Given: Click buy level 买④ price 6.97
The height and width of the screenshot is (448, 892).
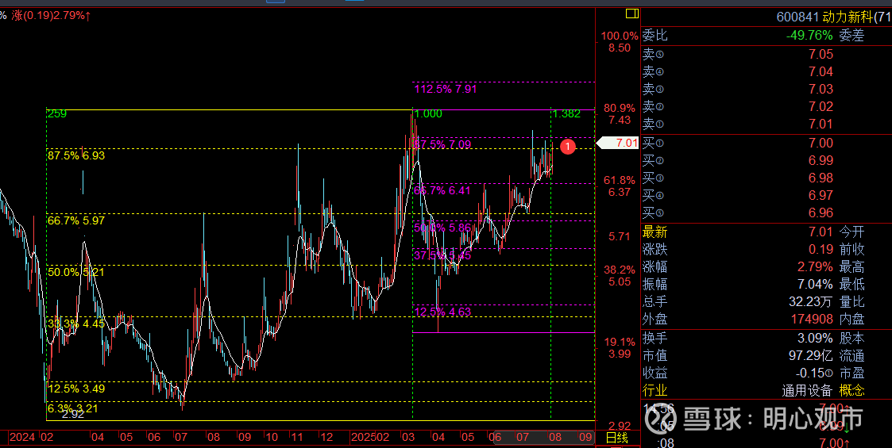Looking at the screenshot, I should tap(821, 196).
